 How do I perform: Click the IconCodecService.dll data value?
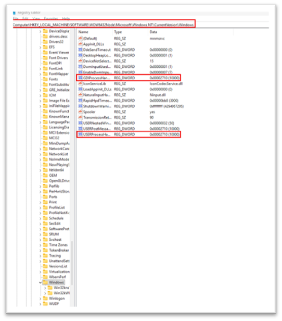tap(166, 83)
